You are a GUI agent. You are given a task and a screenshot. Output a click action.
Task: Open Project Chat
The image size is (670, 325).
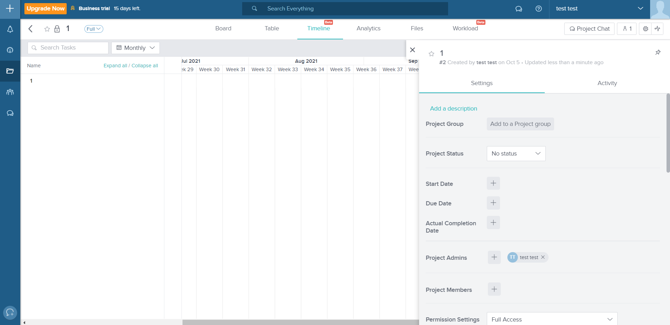point(589,29)
